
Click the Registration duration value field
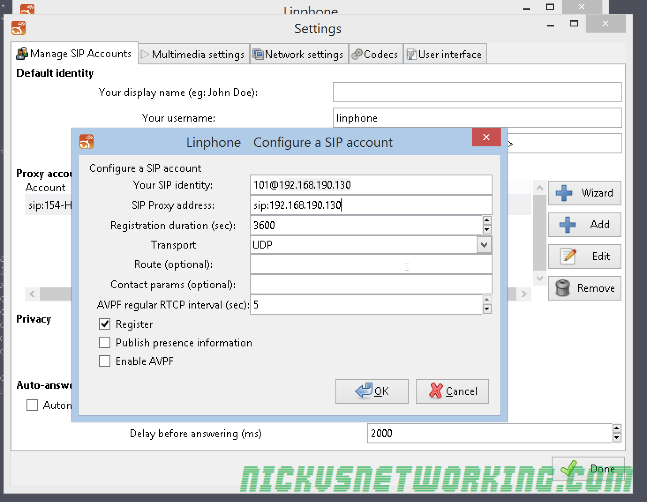point(366,225)
